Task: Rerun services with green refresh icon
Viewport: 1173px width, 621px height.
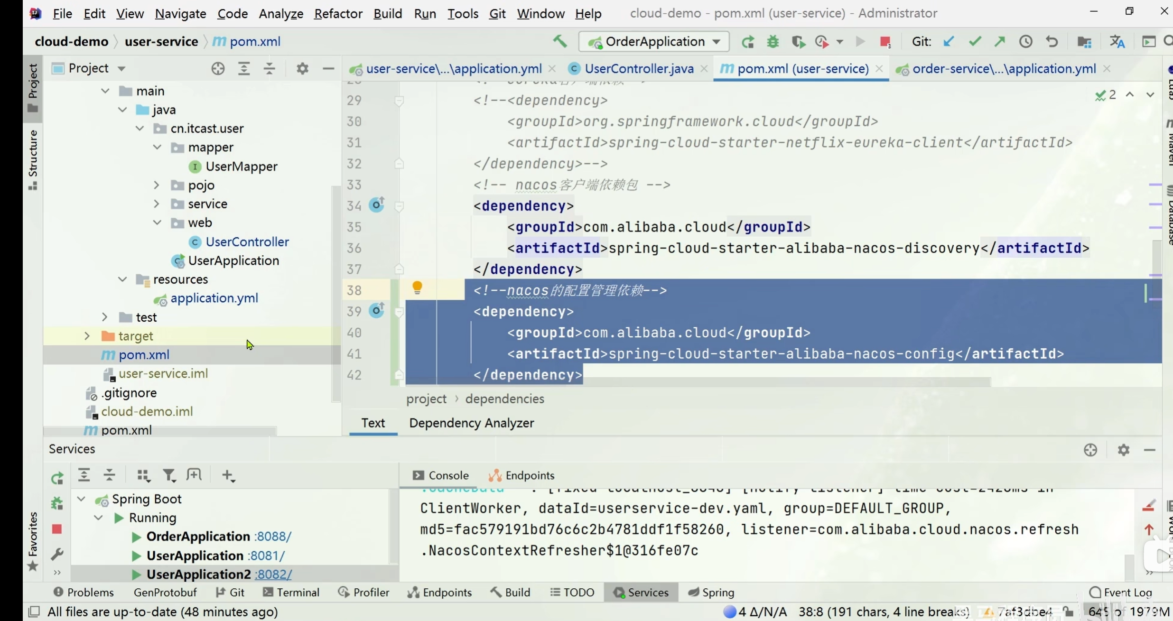Action: coord(57,478)
